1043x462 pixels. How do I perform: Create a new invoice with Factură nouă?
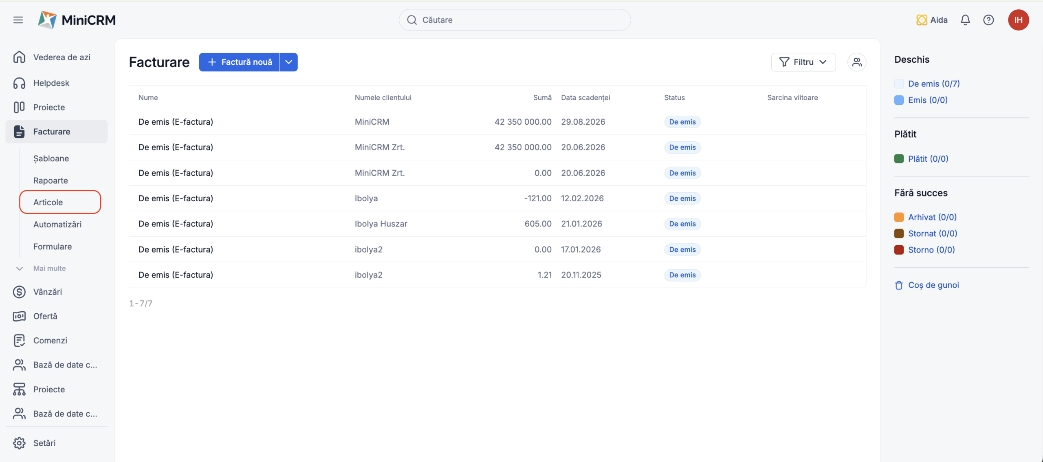(239, 62)
